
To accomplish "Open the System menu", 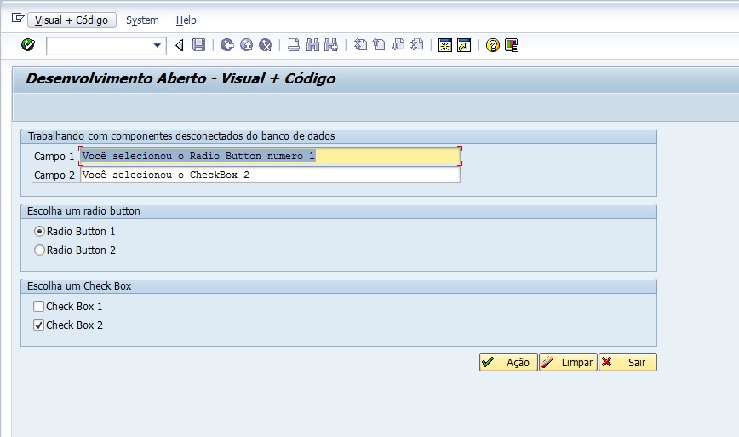I will tap(142, 20).
